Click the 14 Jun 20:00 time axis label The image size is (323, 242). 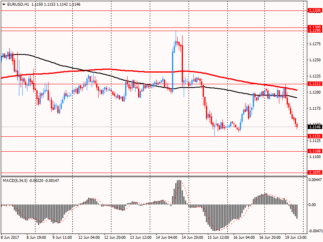click(193, 238)
